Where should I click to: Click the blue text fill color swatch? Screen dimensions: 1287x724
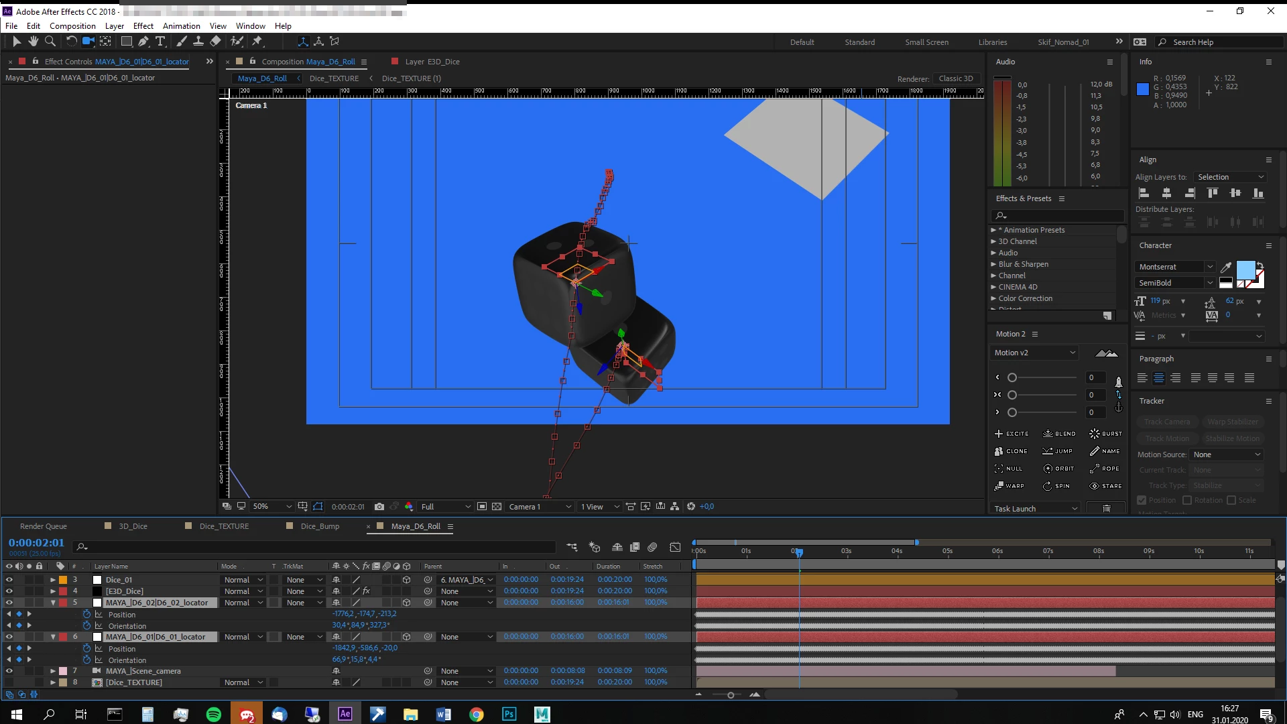pos(1245,270)
